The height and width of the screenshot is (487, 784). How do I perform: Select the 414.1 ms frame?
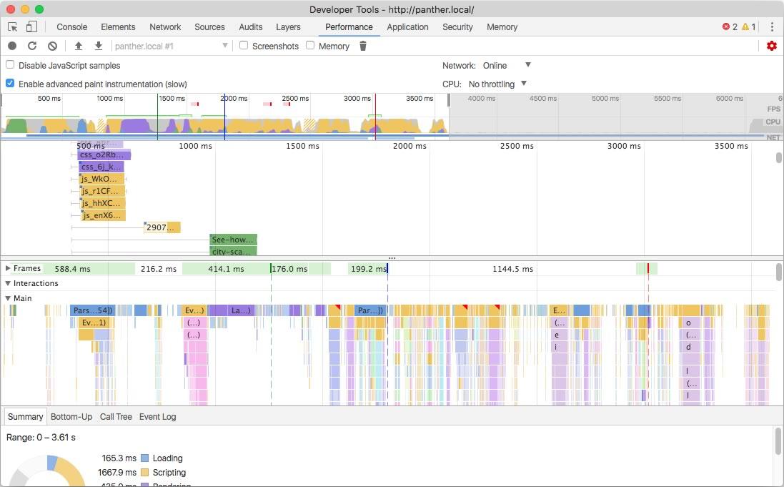coord(226,269)
